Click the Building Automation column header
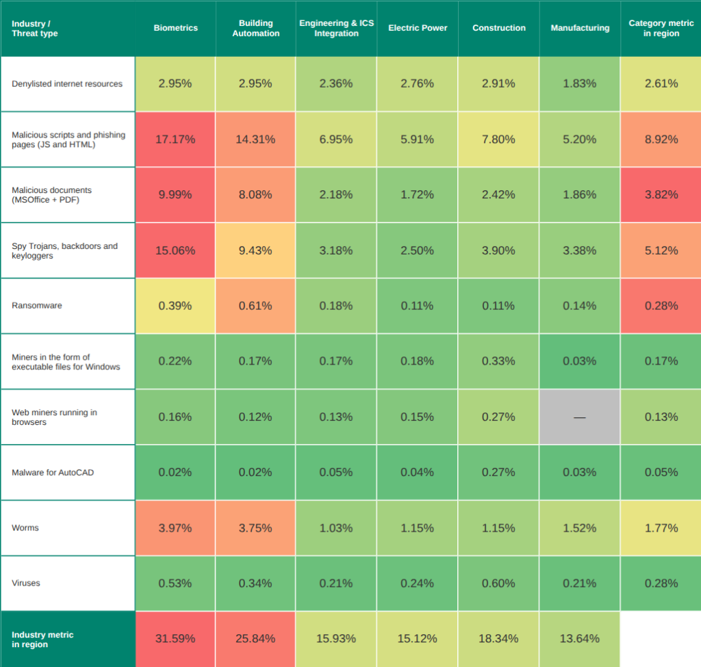Viewport: 701px width, 667px height. click(x=256, y=28)
